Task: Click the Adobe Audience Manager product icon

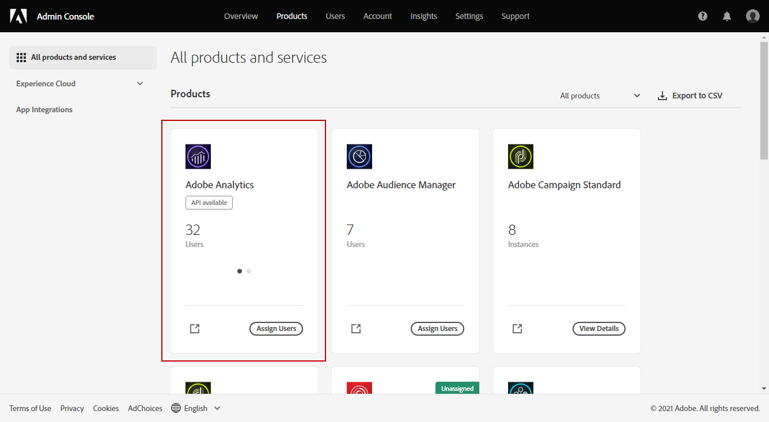Action: [359, 157]
